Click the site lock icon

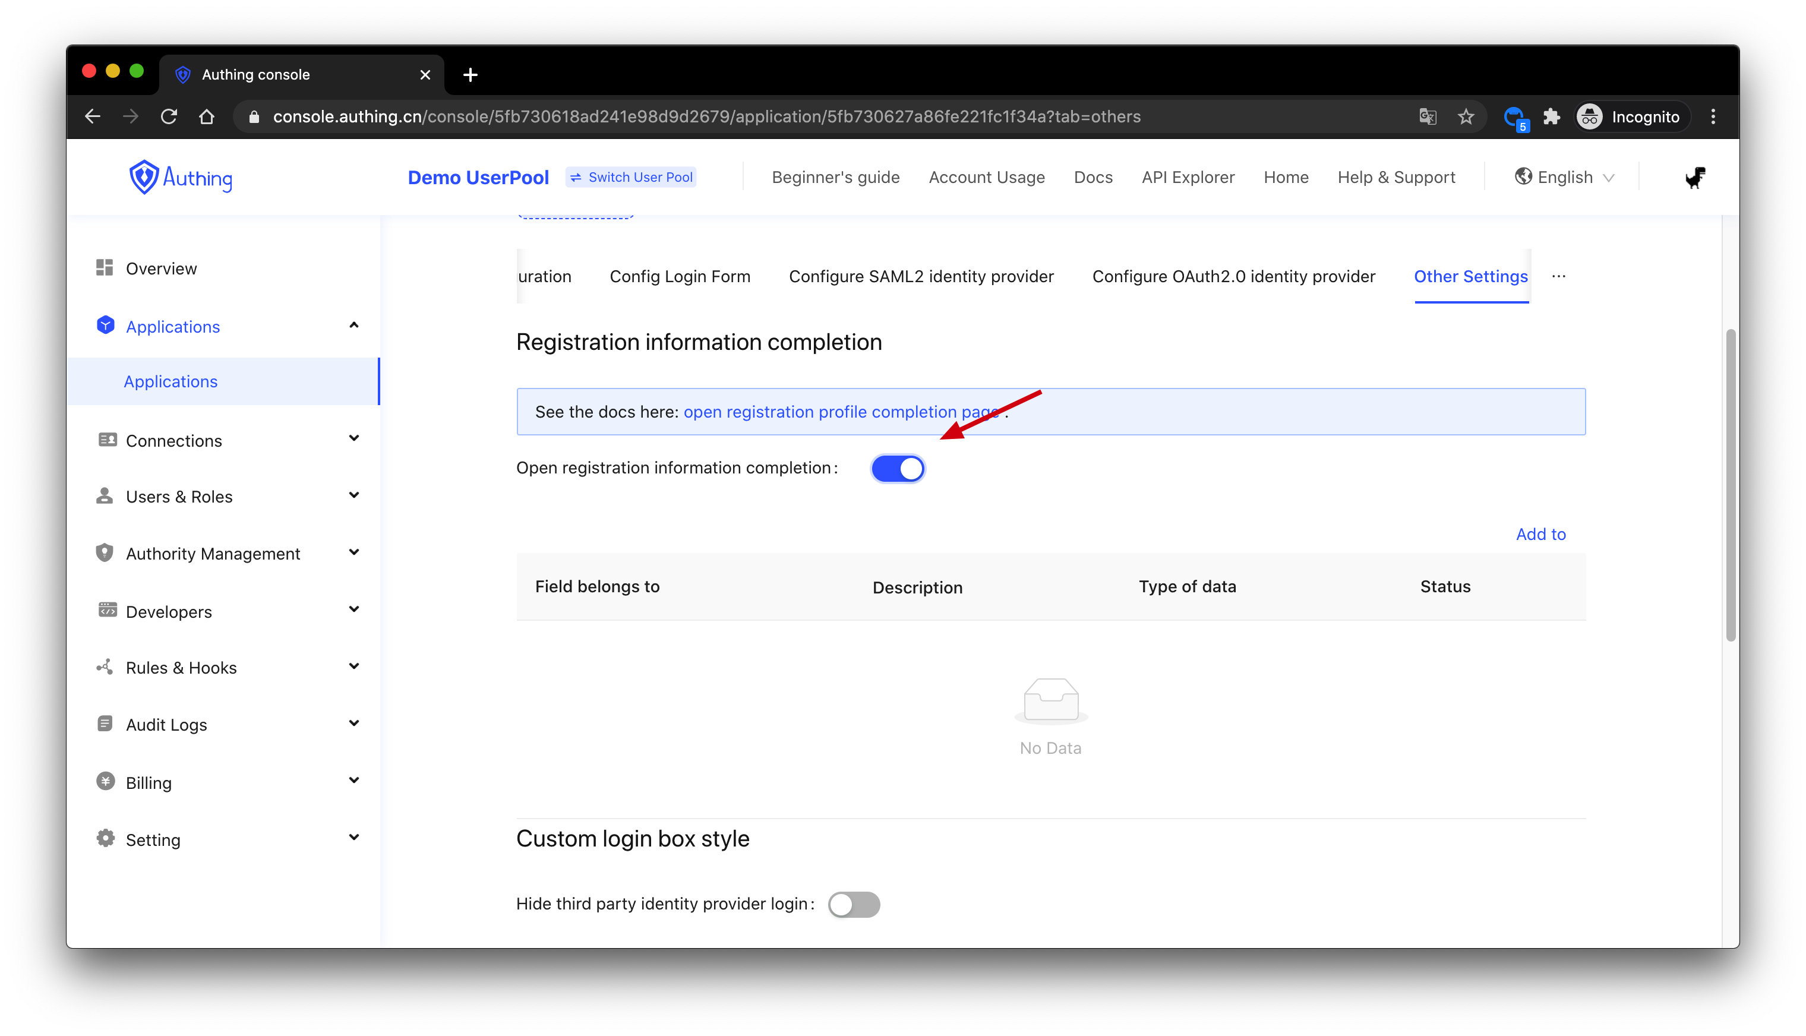point(254,116)
